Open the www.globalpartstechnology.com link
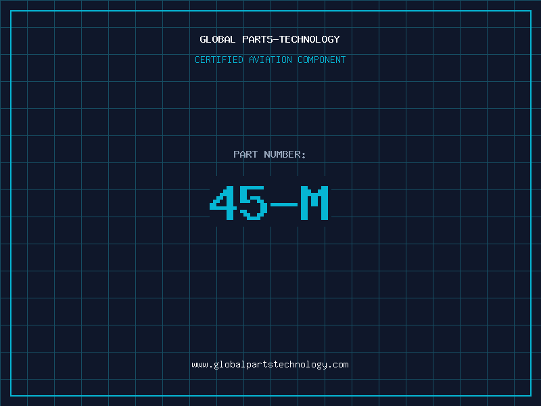 click(x=270, y=365)
